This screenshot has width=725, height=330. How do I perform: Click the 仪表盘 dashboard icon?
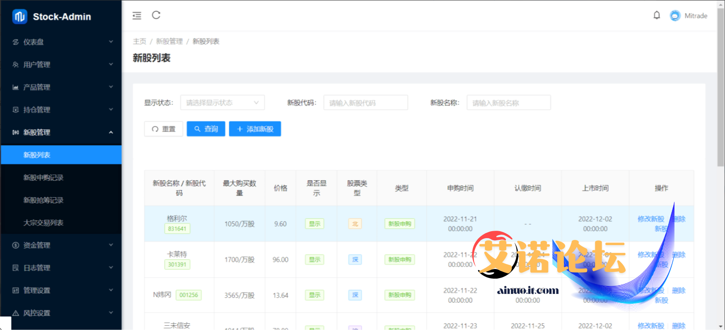(x=16, y=42)
